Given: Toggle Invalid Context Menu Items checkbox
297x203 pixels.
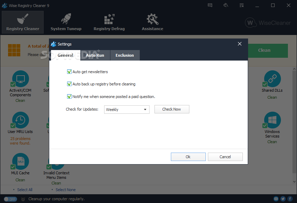Looking at the screenshot, I should (x=49, y=167).
